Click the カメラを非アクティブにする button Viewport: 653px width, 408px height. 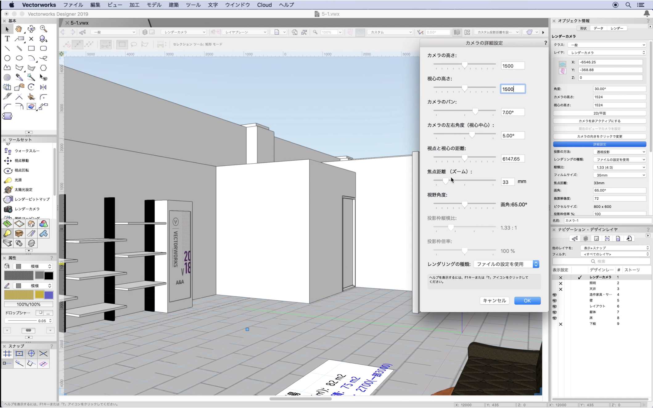click(x=600, y=121)
